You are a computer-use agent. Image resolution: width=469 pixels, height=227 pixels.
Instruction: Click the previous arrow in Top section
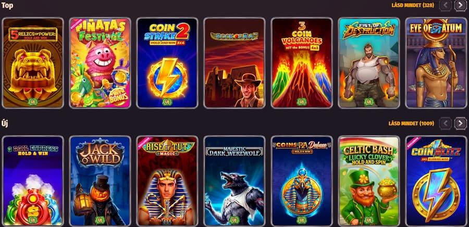click(x=446, y=5)
